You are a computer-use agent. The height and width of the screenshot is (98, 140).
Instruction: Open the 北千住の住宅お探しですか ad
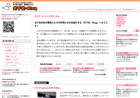[x=127, y=36]
